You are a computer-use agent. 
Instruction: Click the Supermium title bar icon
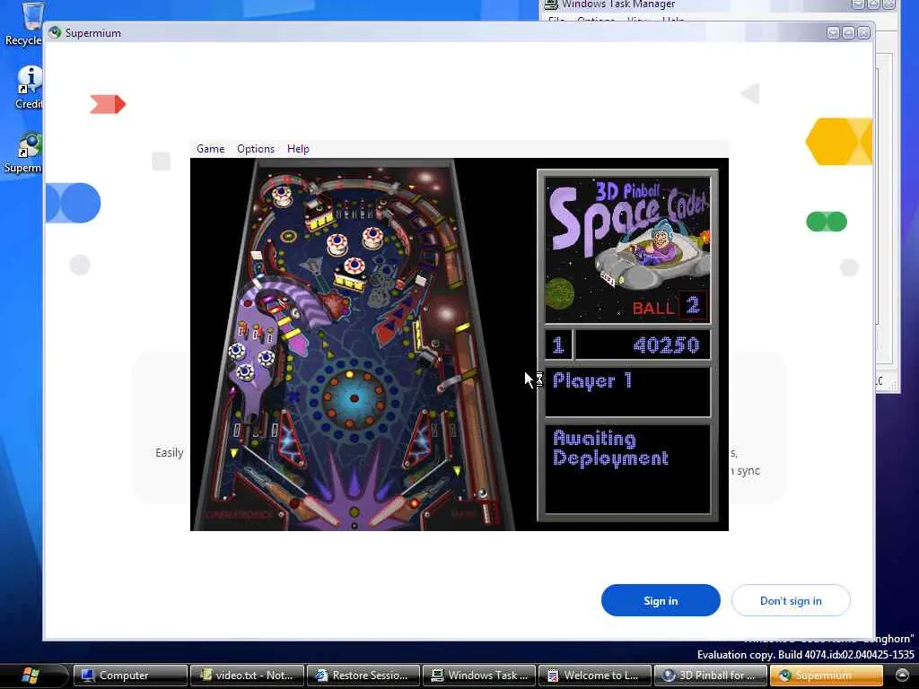pyautogui.click(x=55, y=33)
